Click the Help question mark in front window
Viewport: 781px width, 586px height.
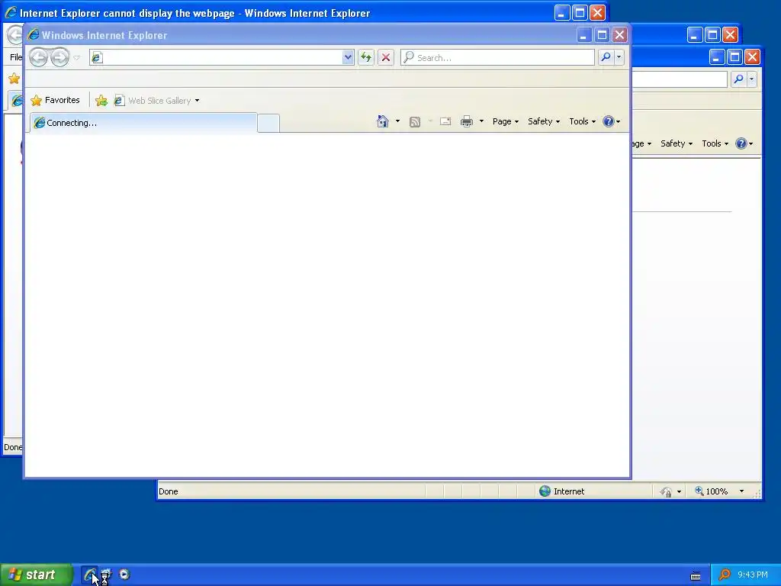[611, 121]
